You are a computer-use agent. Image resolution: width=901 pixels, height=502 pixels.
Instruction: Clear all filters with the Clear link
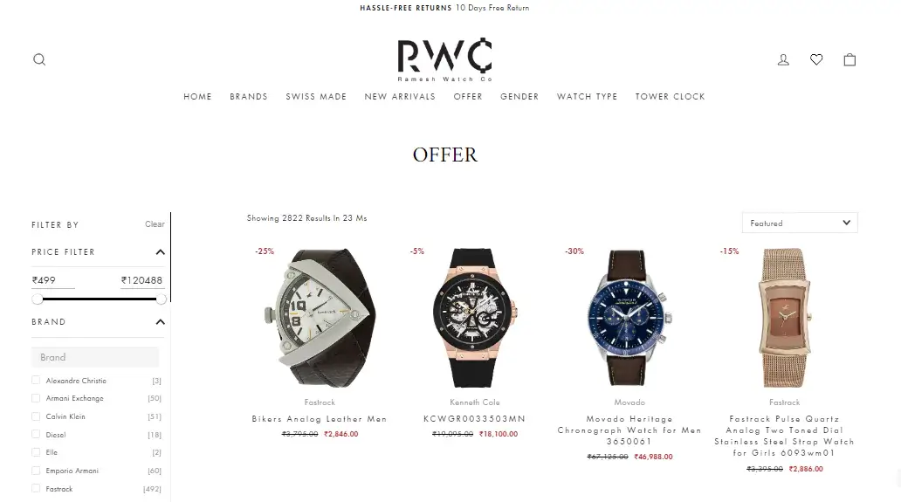[x=155, y=224]
